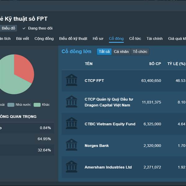Click the Cổ đông lớn heading
Viewport: 186px width, 186px height.
pos(76,51)
